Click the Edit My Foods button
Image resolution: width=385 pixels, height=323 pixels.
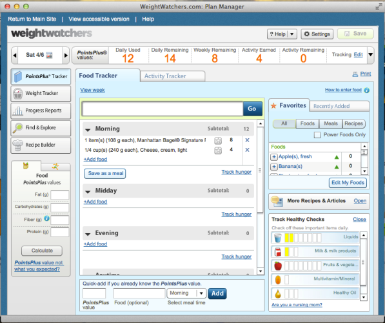[348, 183]
